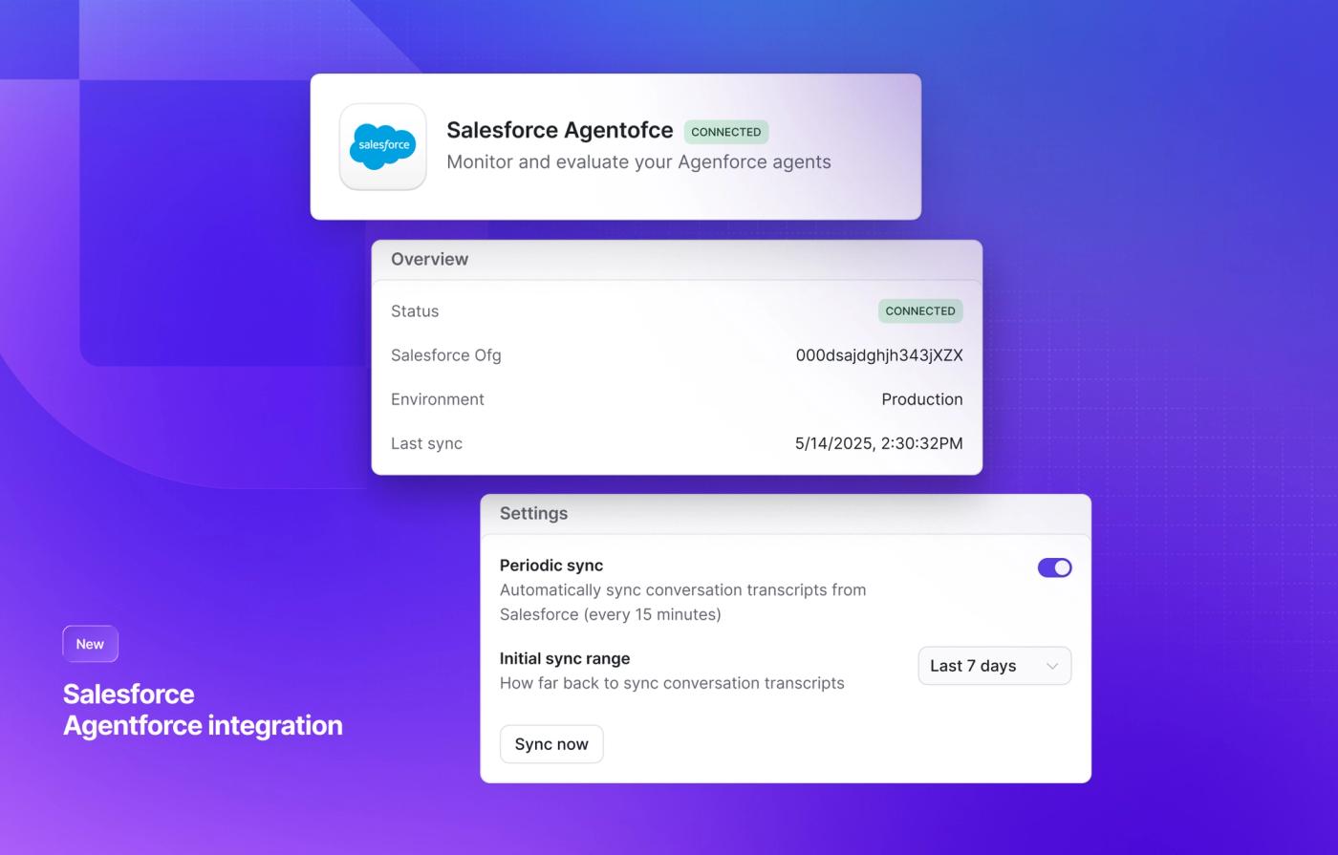Click the Production environment value

(922, 399)
